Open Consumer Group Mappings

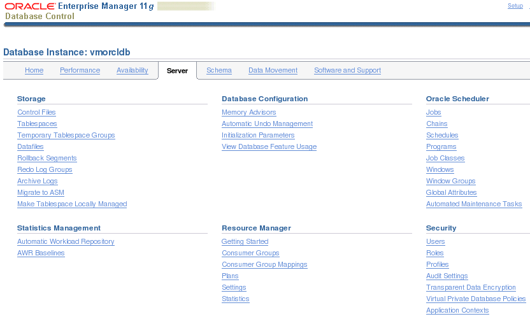coord(264,265)
